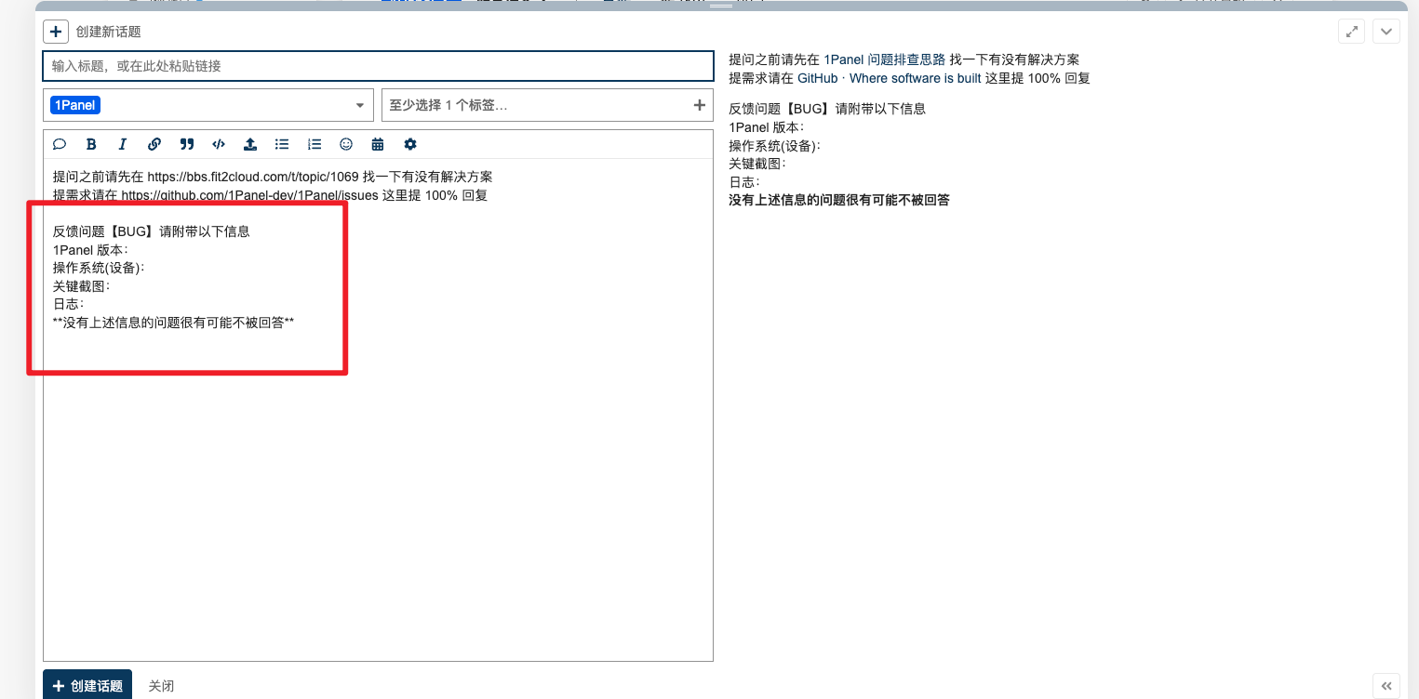Toggle the composer to fullscreen mode

tap(1351, 32)
